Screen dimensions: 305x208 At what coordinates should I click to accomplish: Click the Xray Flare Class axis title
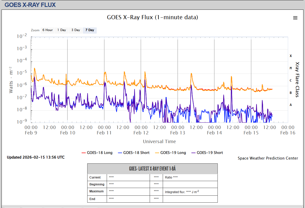coord(297,79)
